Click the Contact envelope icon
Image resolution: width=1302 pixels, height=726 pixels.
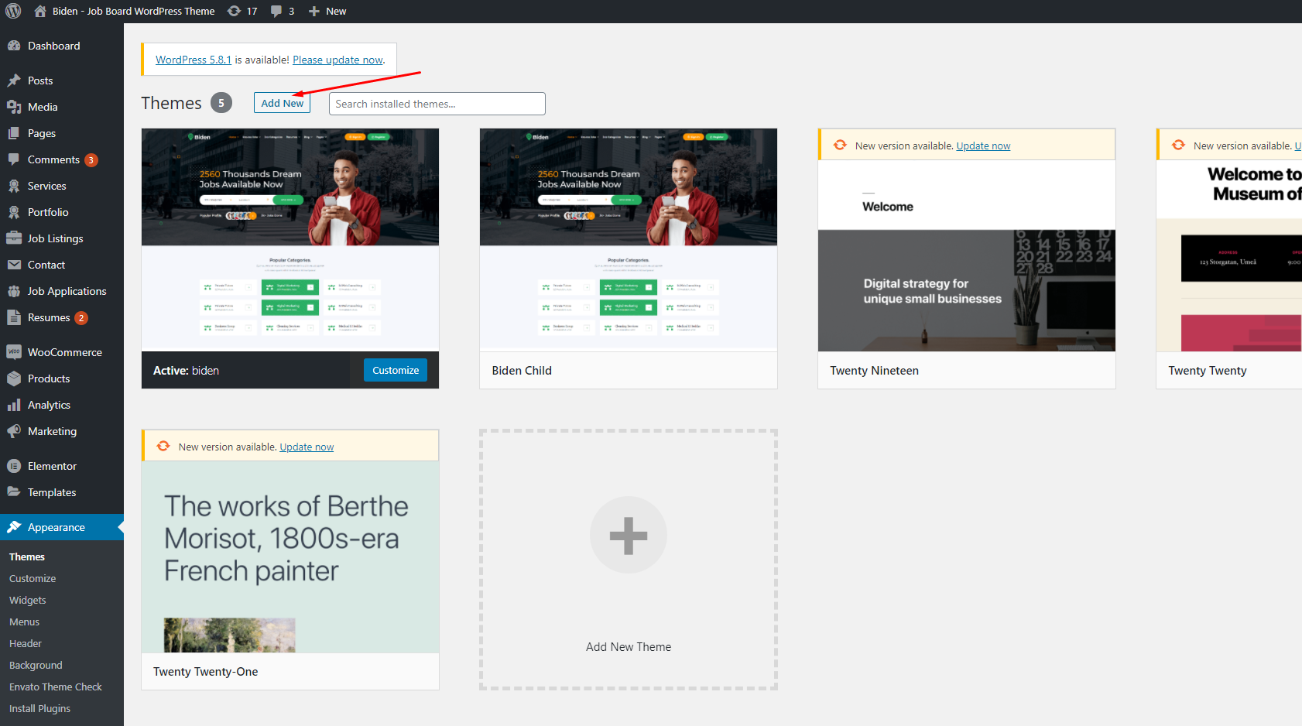[14, 265]
